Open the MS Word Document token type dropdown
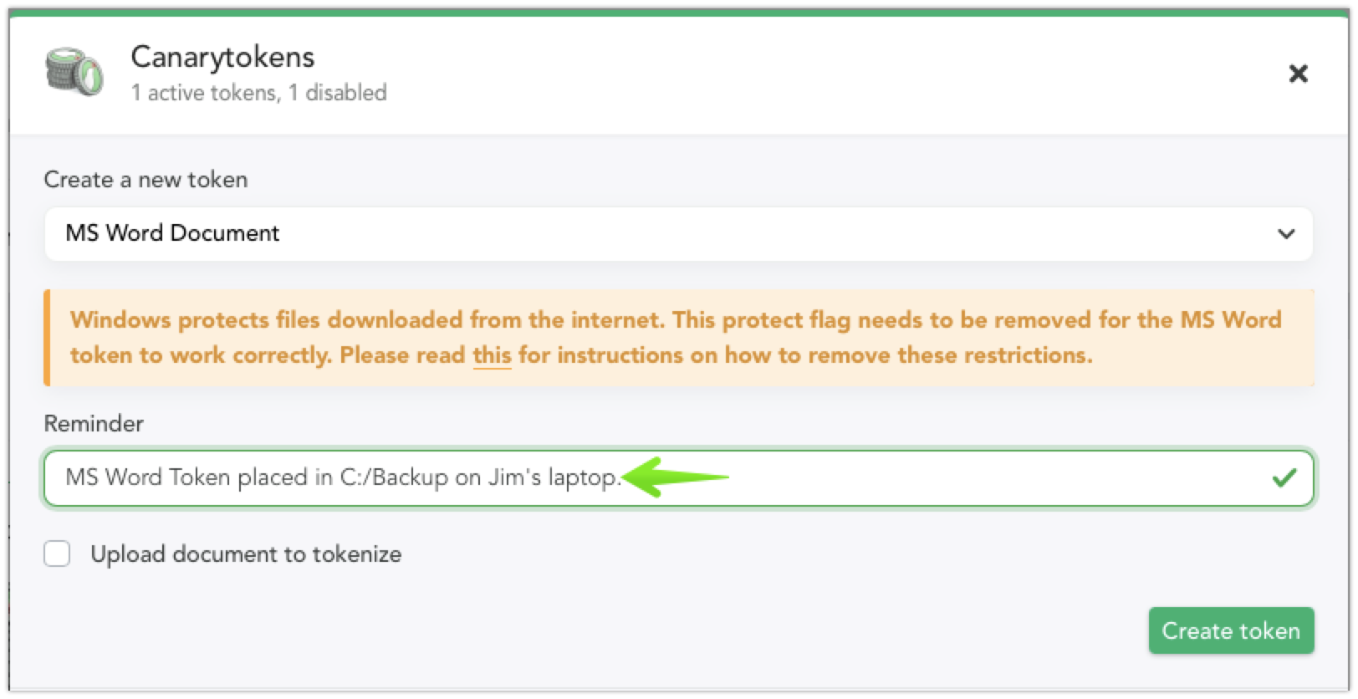 click(678, 233)
